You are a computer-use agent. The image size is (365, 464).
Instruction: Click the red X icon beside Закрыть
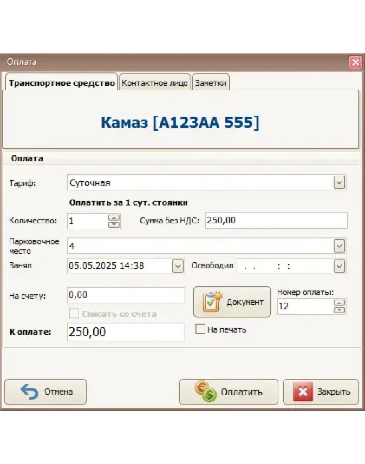302,392
